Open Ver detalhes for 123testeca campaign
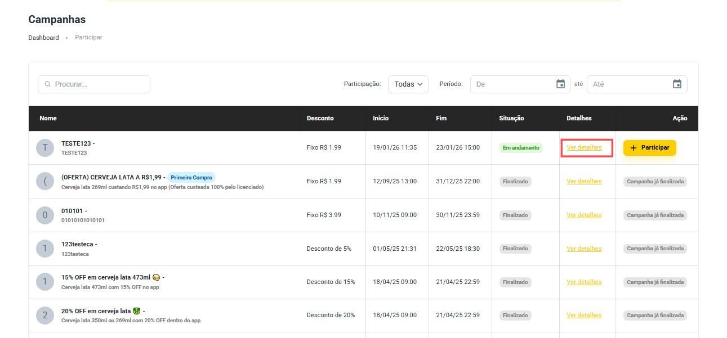Screen dimensions: 727x338 pos(584,248)
